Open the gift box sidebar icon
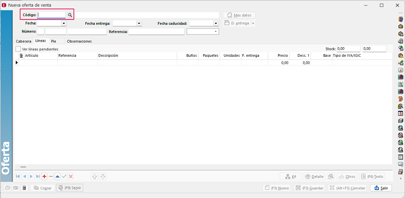Screen dimensions: 405x198 coord(401,19)
